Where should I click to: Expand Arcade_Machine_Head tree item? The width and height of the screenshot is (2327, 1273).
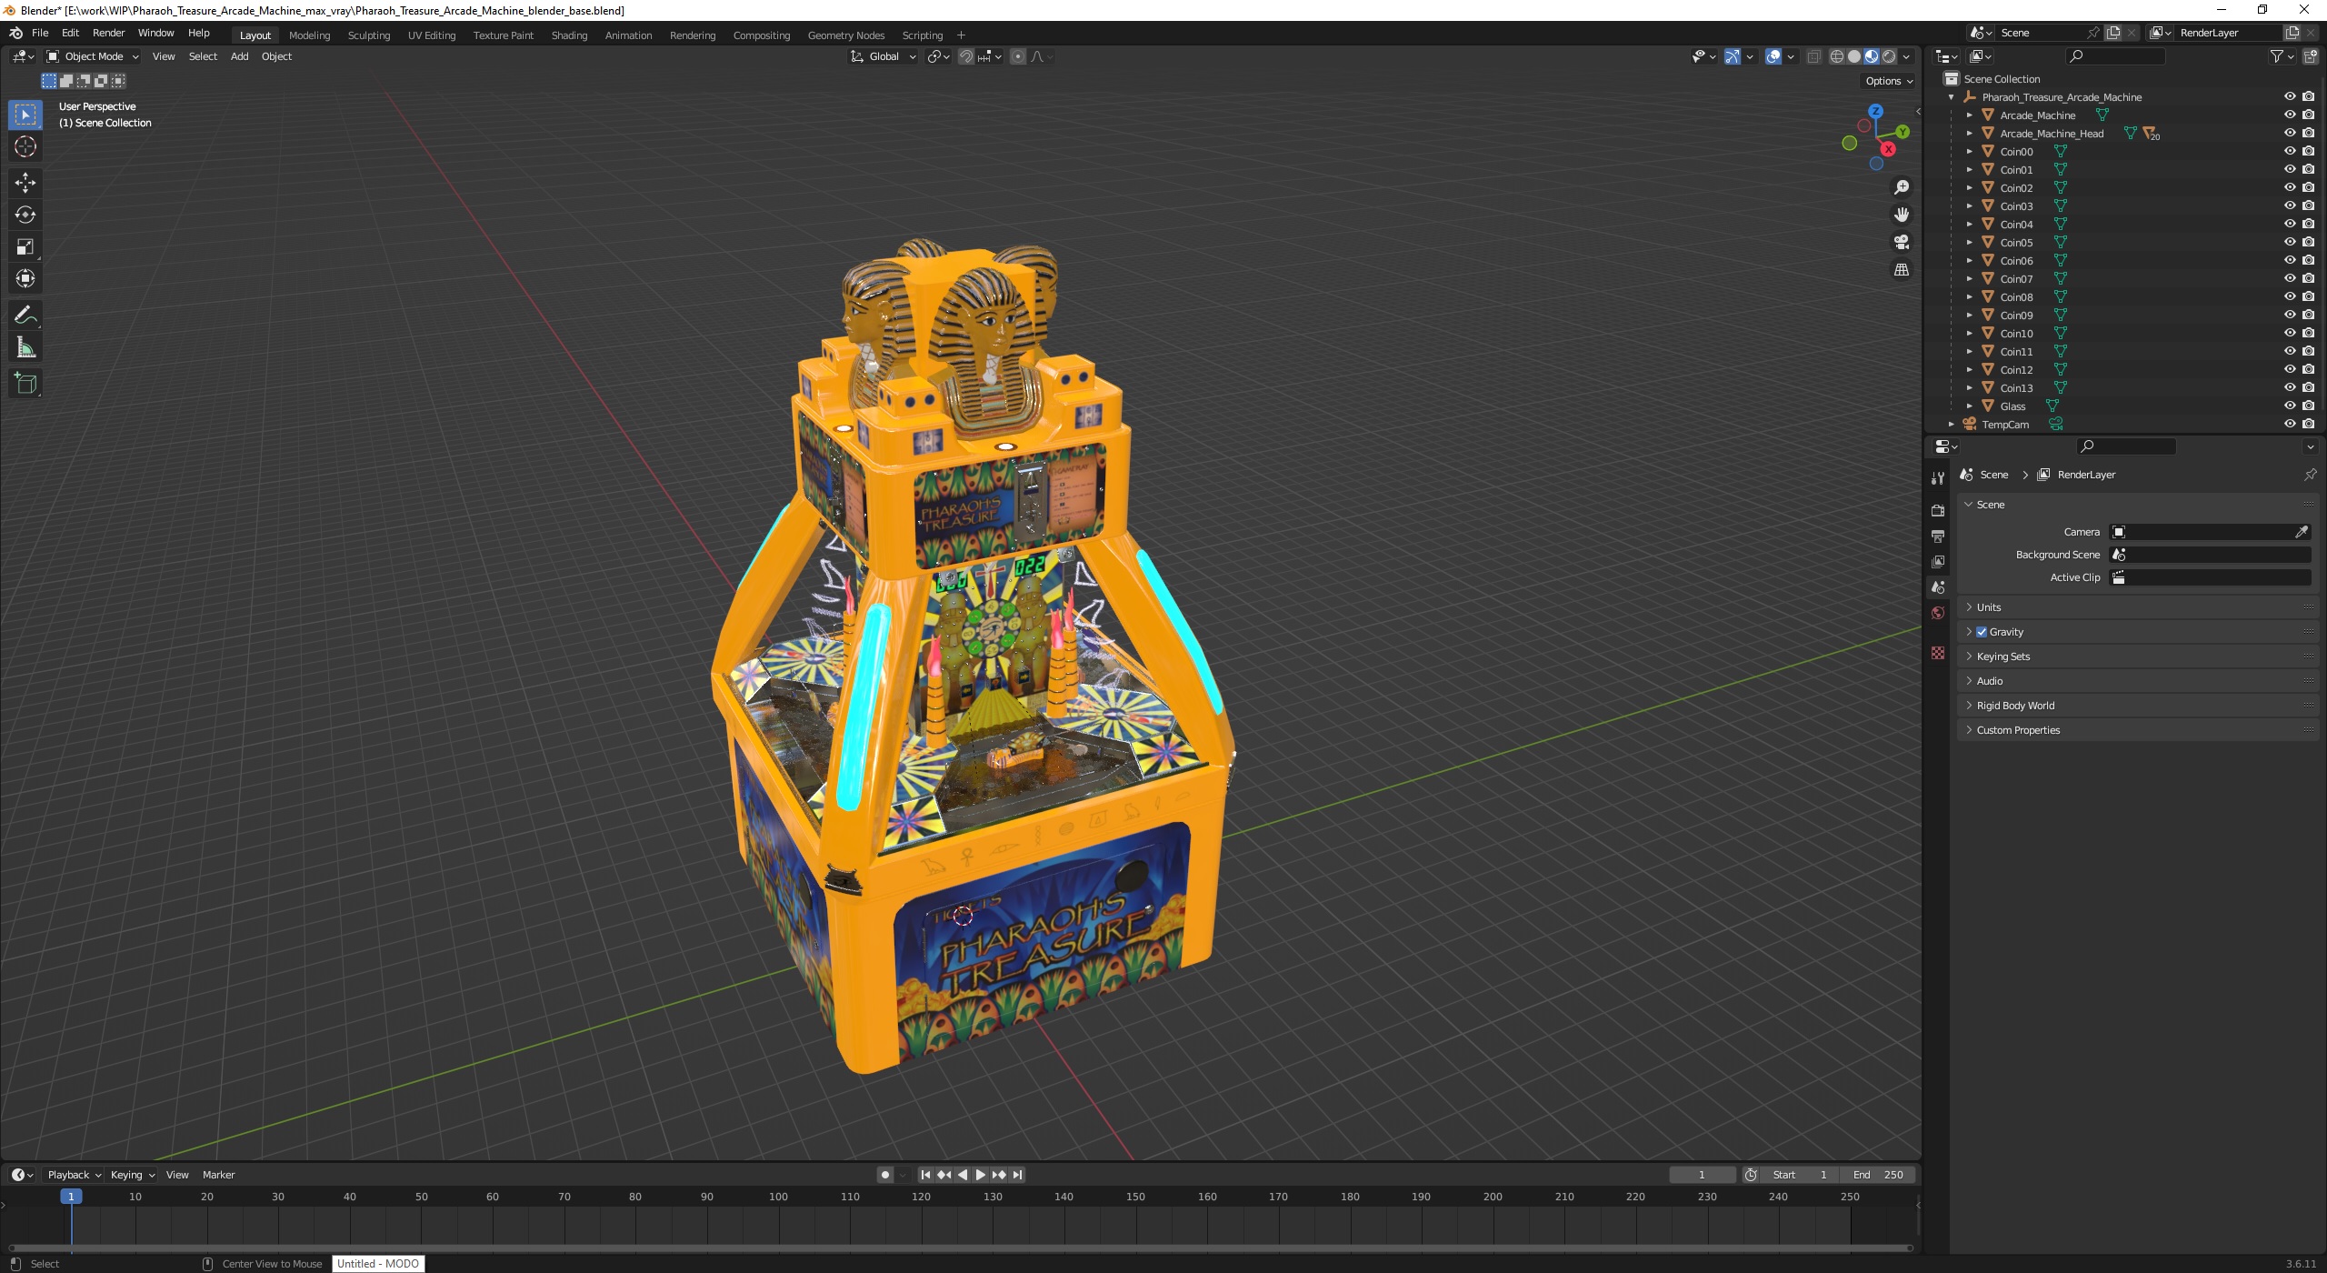[1969, 133]
